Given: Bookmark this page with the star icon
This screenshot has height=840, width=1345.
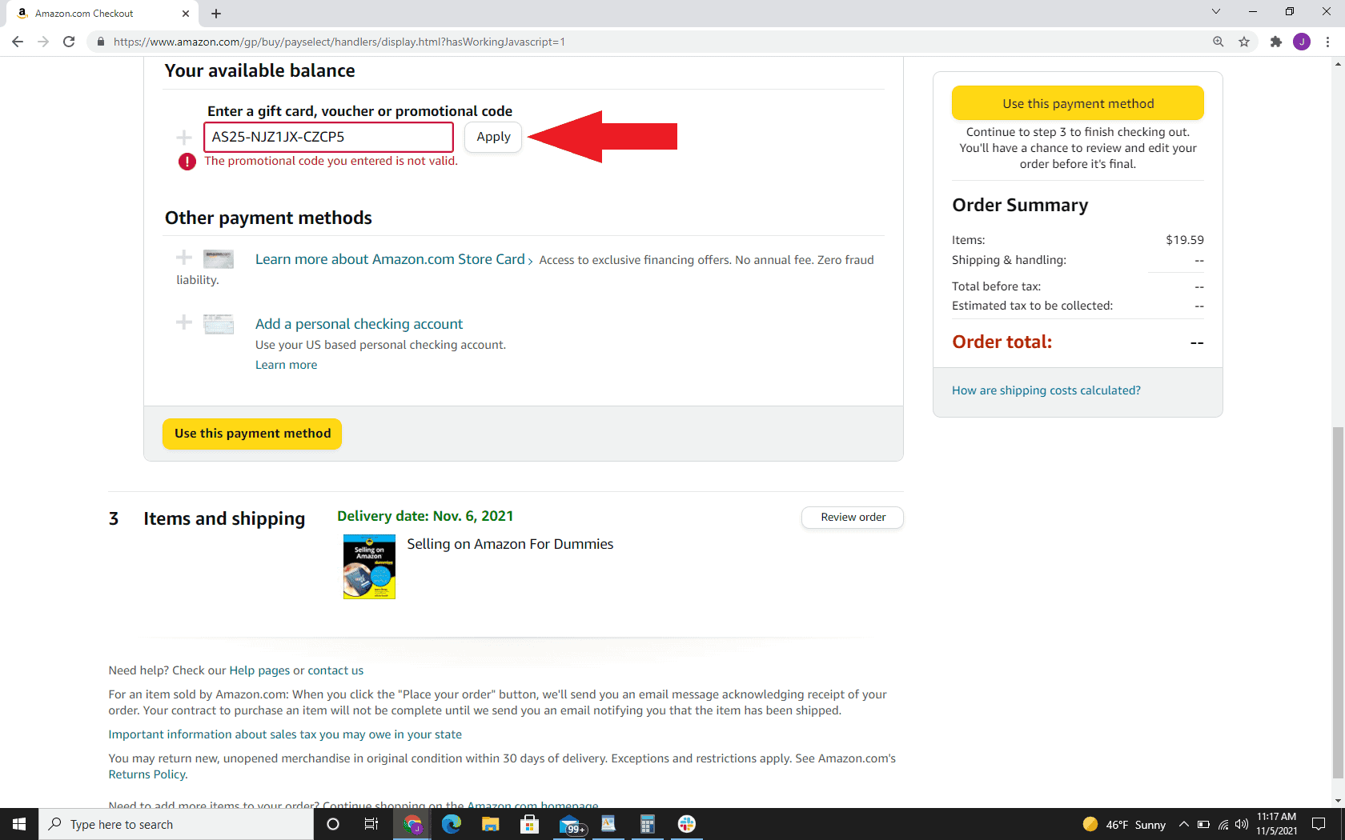Looking at the screenshot, I should tap(1244, 42).
